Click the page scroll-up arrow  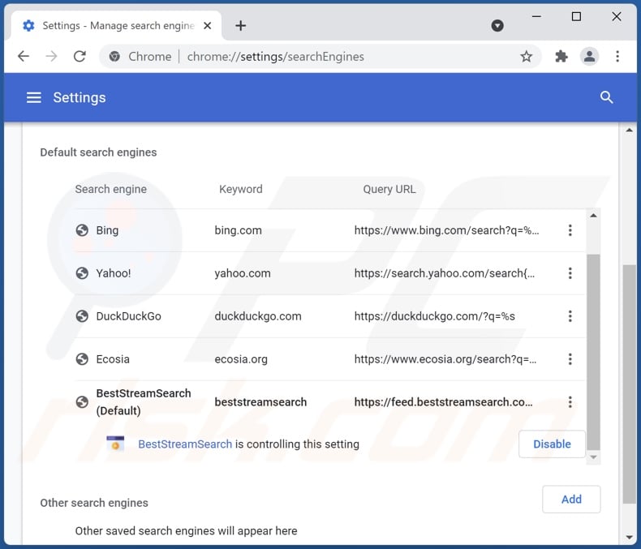629,131
